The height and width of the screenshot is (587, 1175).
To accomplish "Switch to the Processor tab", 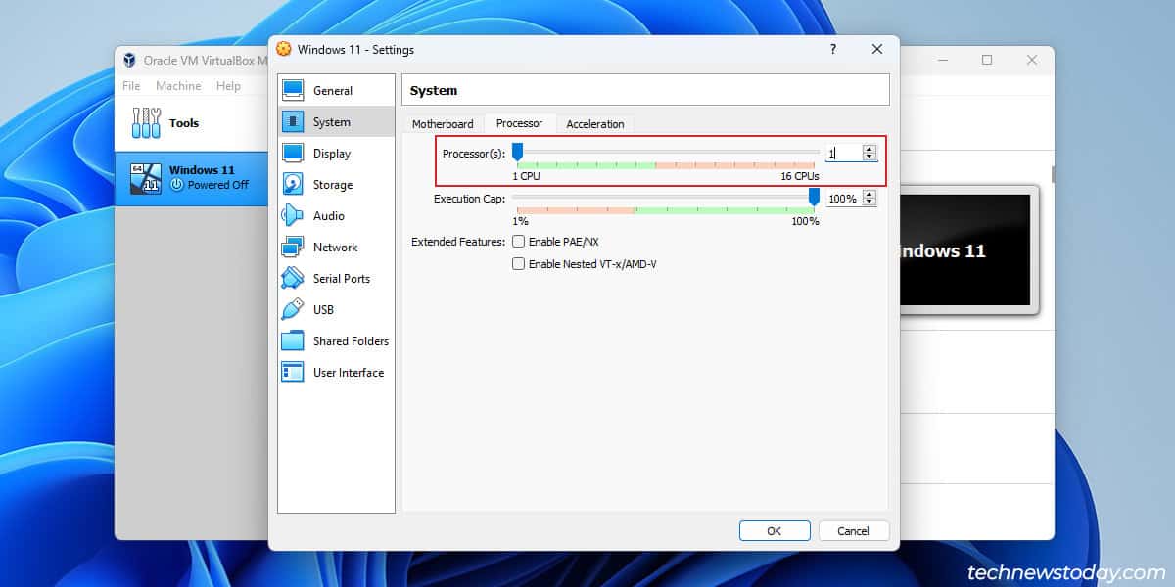I will tap(519, 123).
